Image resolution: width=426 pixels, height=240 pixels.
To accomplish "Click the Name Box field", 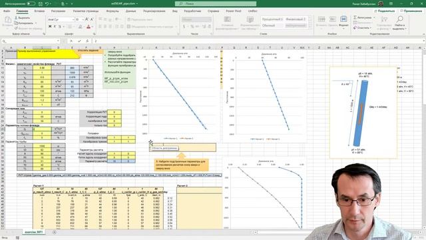I will pyautogui.click(x=31, y=41).
